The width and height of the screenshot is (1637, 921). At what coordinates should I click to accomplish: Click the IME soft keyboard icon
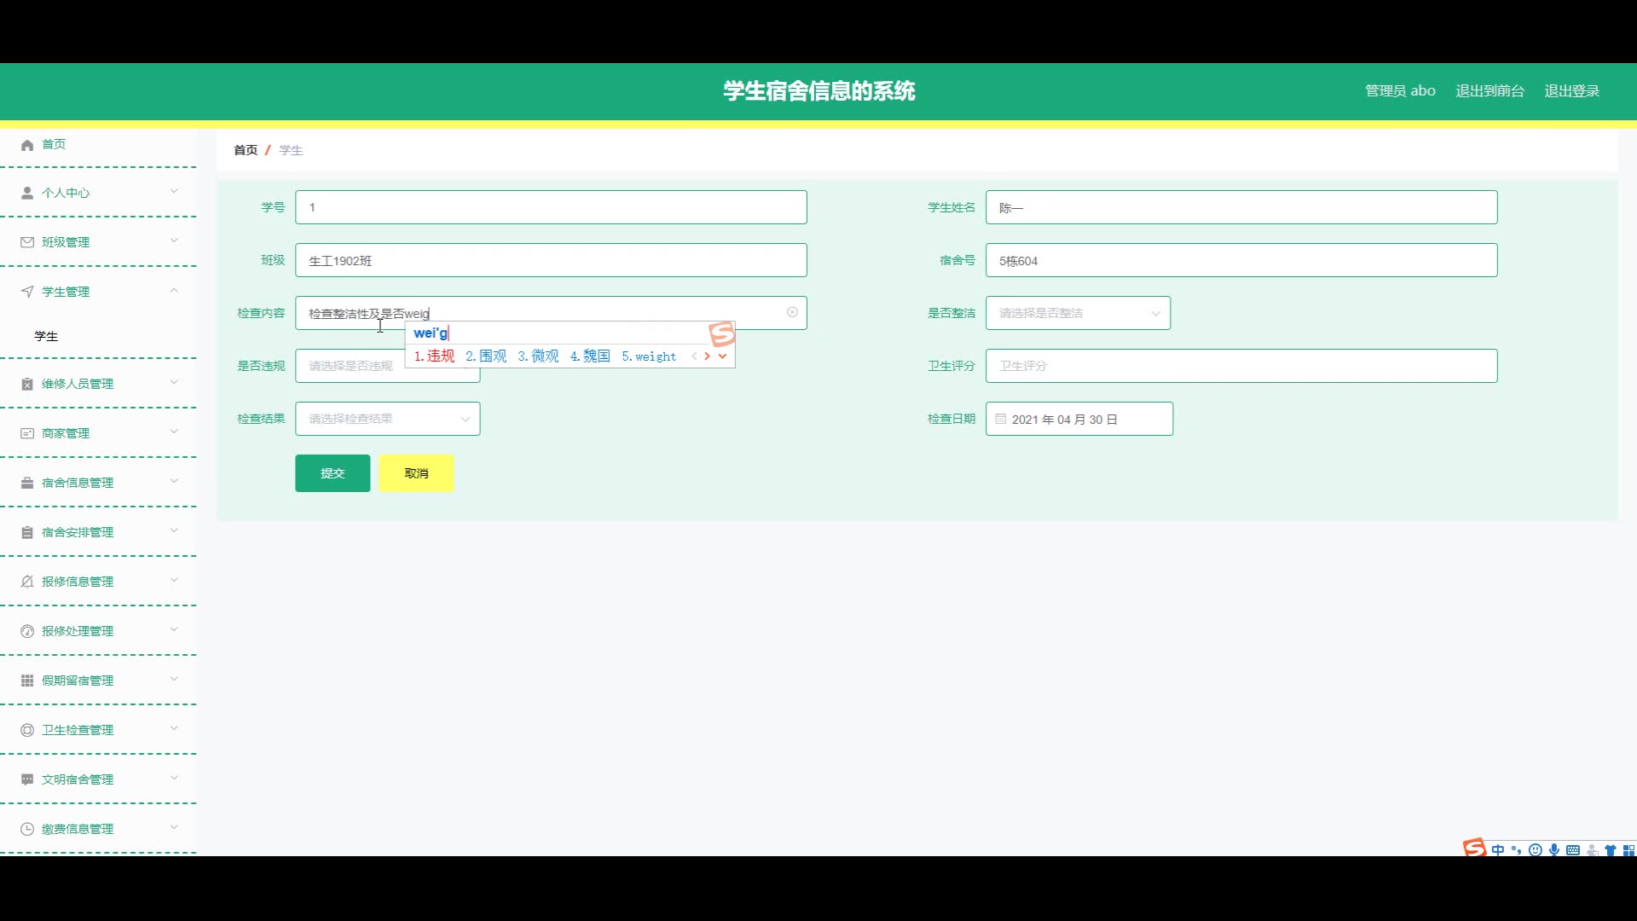[1573, 849]
